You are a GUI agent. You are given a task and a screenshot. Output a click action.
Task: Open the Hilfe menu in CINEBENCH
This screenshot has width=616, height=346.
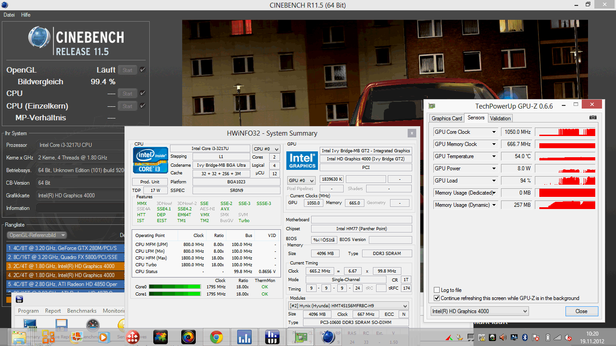[26, 15]
